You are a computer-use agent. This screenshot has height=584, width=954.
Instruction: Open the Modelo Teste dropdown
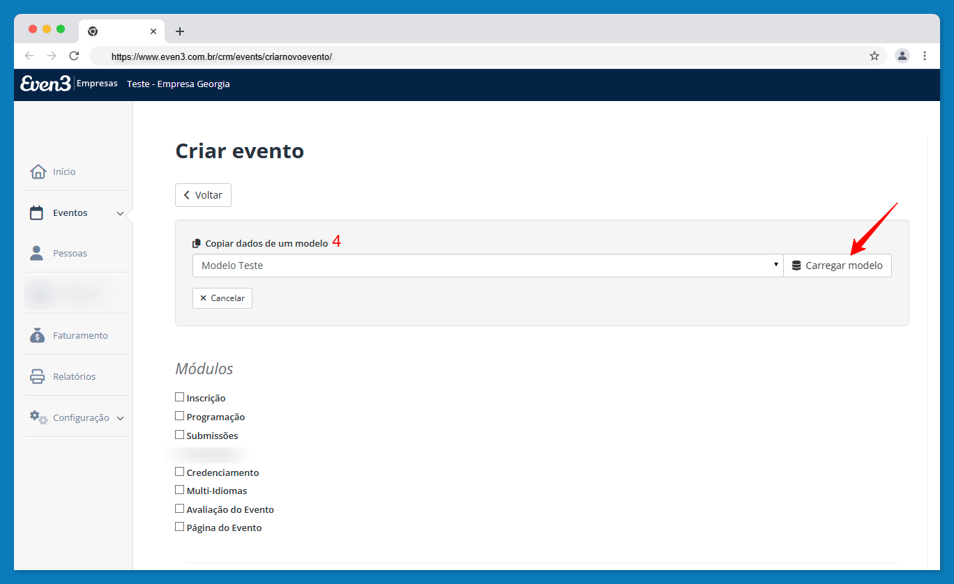click(487, 266)
